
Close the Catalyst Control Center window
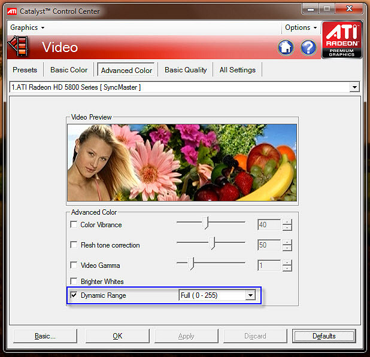(x=349, y=9)
